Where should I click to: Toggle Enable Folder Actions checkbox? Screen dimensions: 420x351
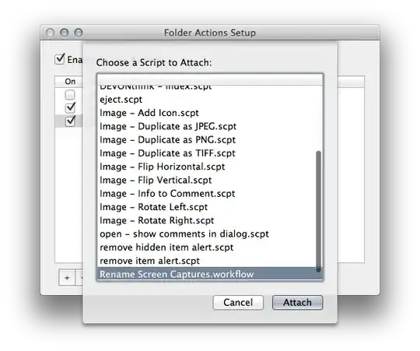[60, 59]
